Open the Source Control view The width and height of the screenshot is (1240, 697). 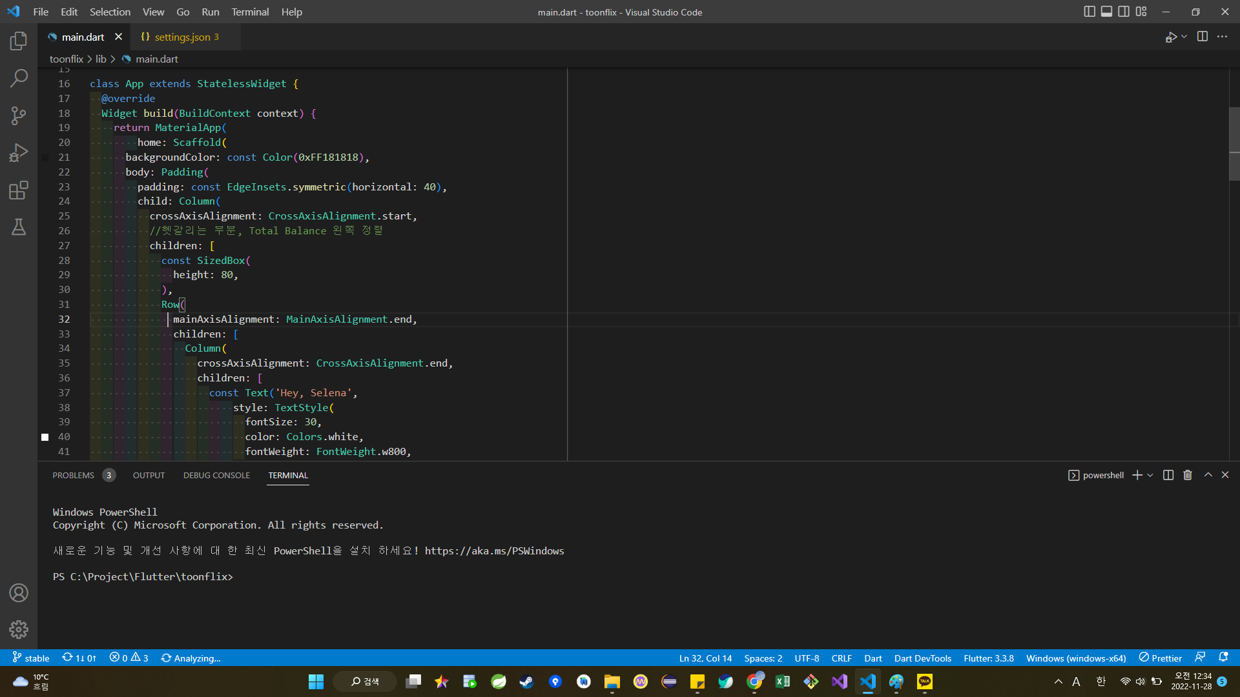(19, 116)
